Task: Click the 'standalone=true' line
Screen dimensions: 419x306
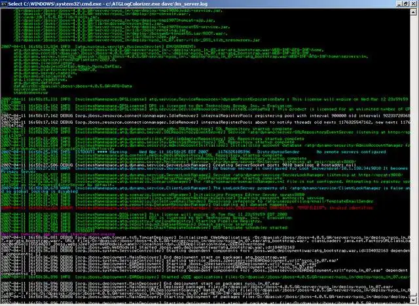Action: (x=31, y=93)
